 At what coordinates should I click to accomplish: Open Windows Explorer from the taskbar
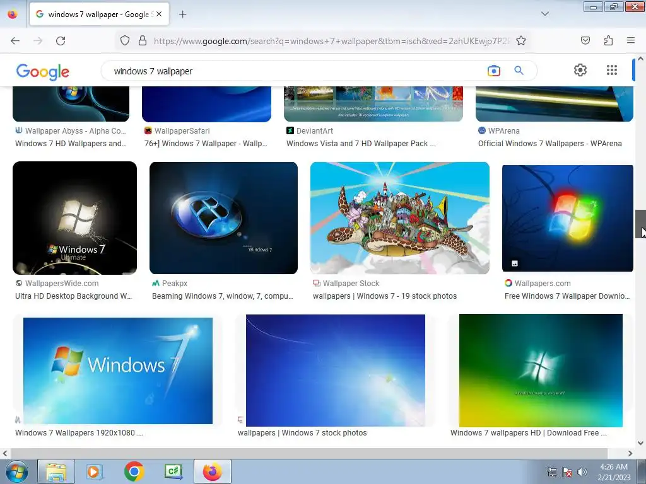pos(56,471)
